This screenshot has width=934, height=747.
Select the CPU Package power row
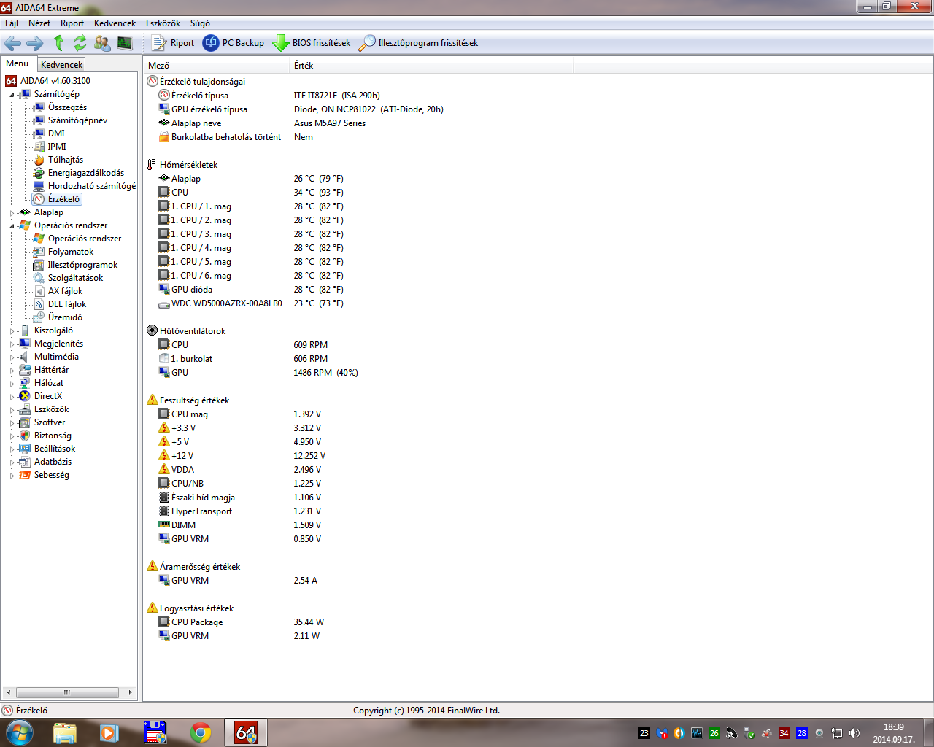[196, 622]
